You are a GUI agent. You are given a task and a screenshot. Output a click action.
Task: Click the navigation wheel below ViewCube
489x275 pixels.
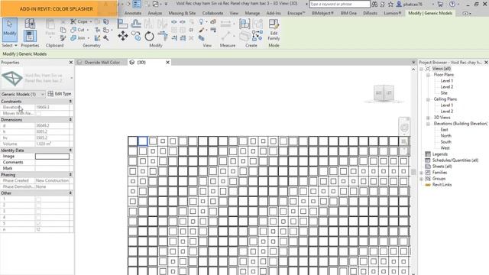click(404, 128)
